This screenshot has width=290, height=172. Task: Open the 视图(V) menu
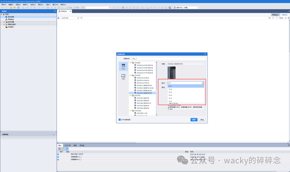point(18,5)
